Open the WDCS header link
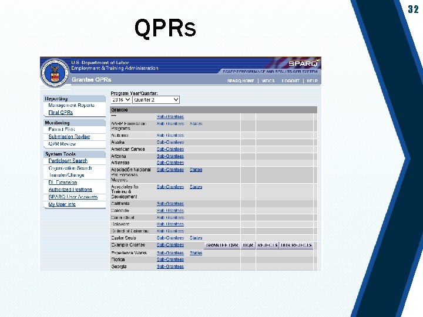This screenshot has height=317, width=423. click(268, 80)
